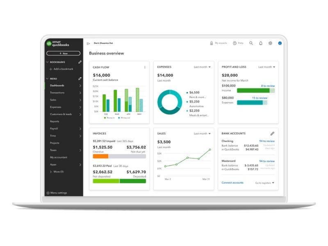Image resolution: width=328 pixels, height=246 pixels.
Task: Click the Money in legend entry
Action: pyautogui.click(x=109, y=118)
